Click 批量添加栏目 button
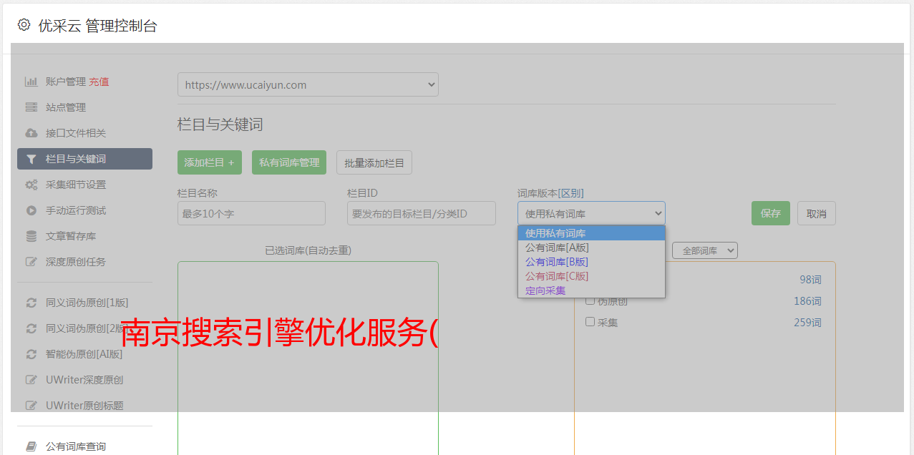This screenshot has width=914, height=455. [374, 162]
